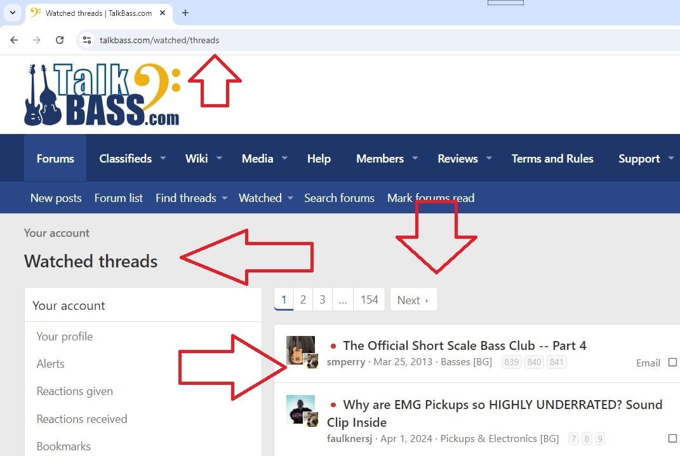
Task: Select page 1 in pagination
Action: 284,299
